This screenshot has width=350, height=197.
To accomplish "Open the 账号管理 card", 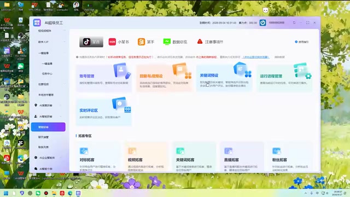I will click(x=103, y=78).
